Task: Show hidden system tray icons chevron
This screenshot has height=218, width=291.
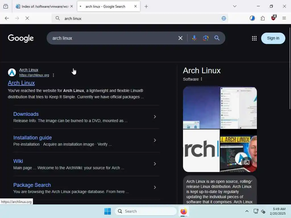Action: point(247,211)
